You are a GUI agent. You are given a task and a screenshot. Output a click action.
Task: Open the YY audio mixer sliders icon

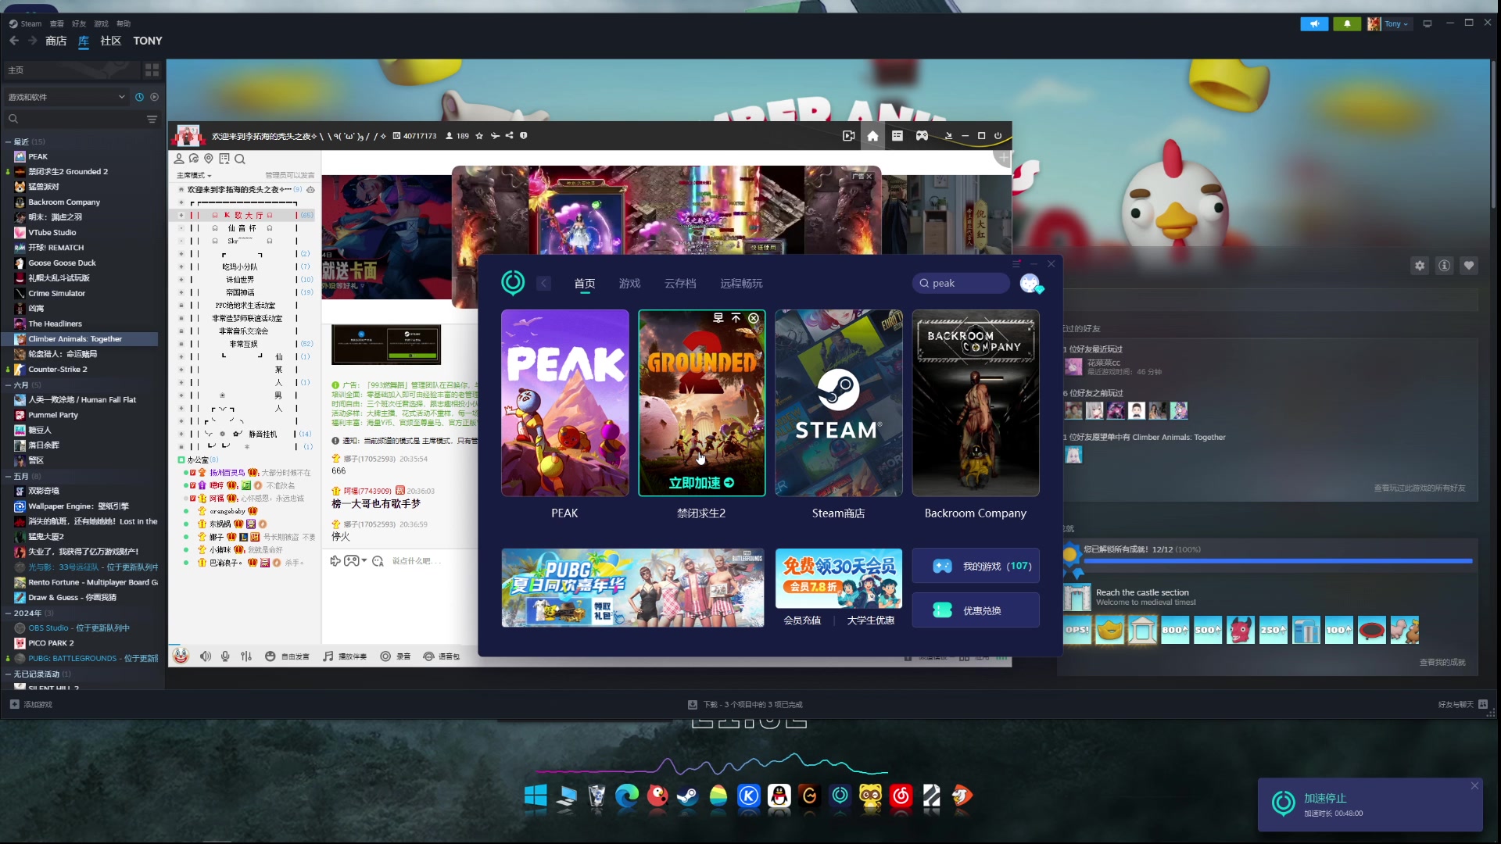[246, 656]
